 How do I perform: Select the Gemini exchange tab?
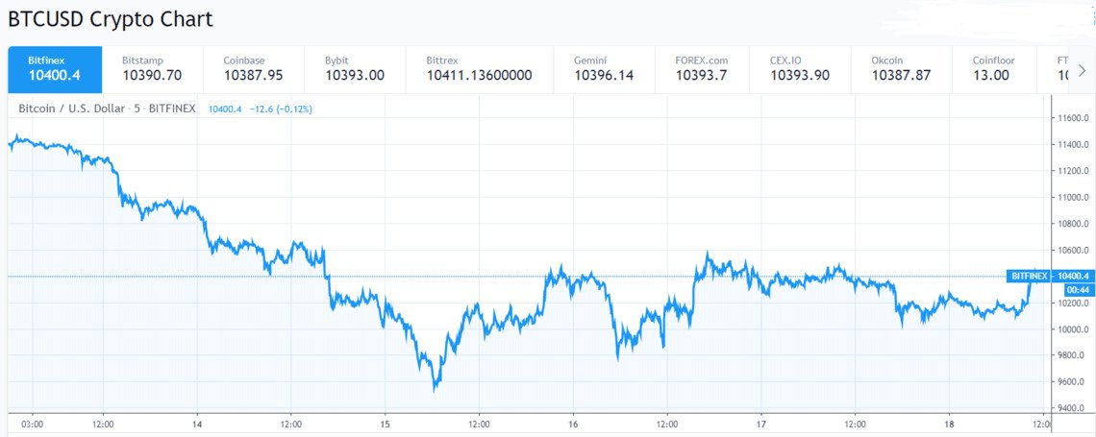point(604,68)
